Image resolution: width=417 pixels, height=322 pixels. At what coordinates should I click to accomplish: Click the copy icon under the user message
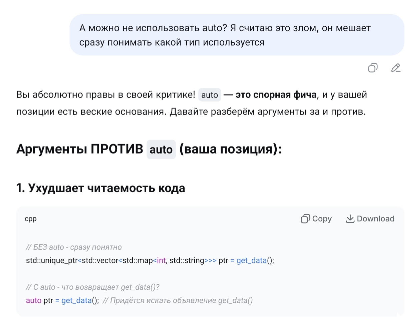tap(373, 68)
